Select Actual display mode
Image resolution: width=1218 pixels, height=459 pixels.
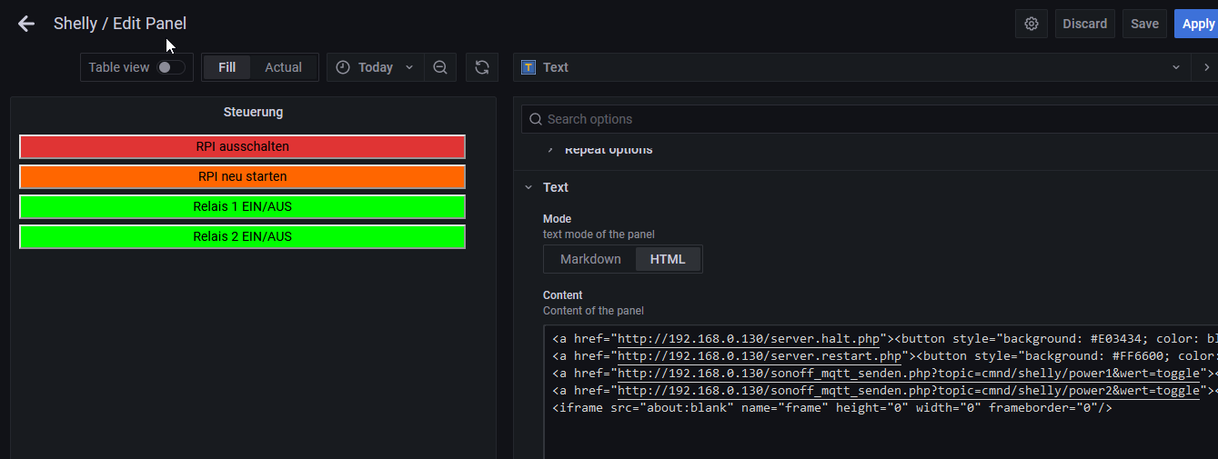click(x=283, y=67)
